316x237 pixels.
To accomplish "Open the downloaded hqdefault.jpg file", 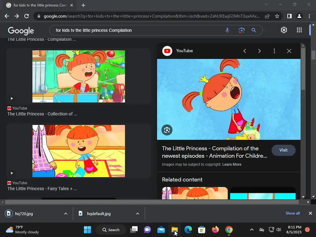I will pyautogui.click(x=98, y=214).
